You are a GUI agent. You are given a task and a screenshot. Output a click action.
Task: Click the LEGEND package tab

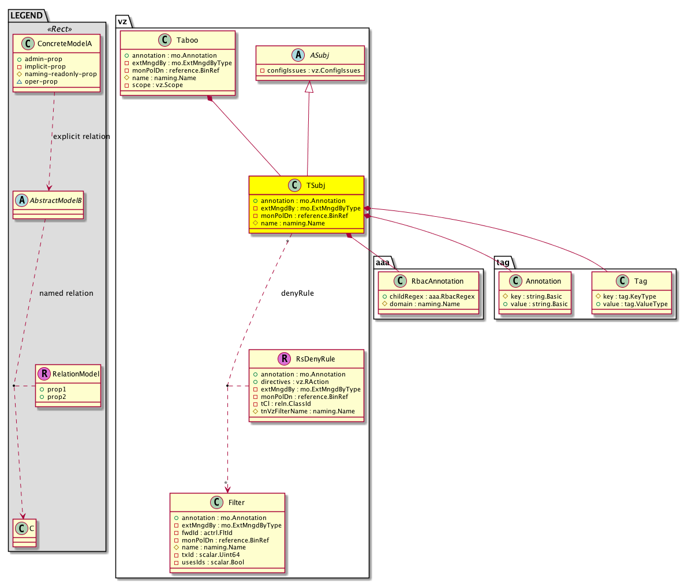tap(26, 16)
